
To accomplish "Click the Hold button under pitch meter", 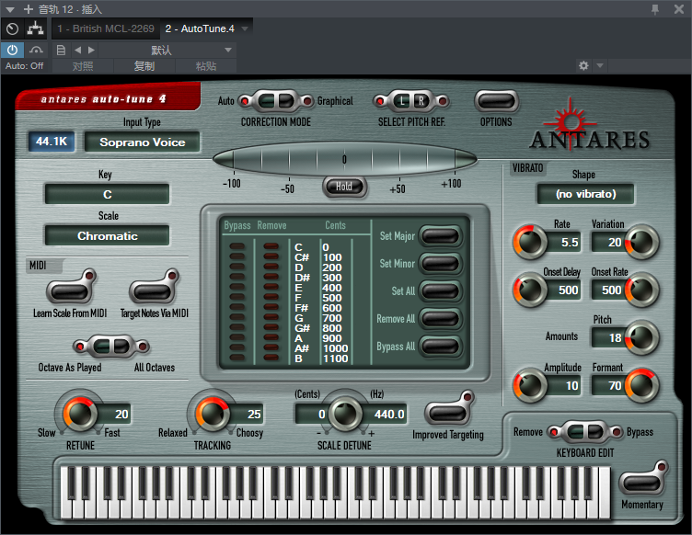I will tap(344, 187).
